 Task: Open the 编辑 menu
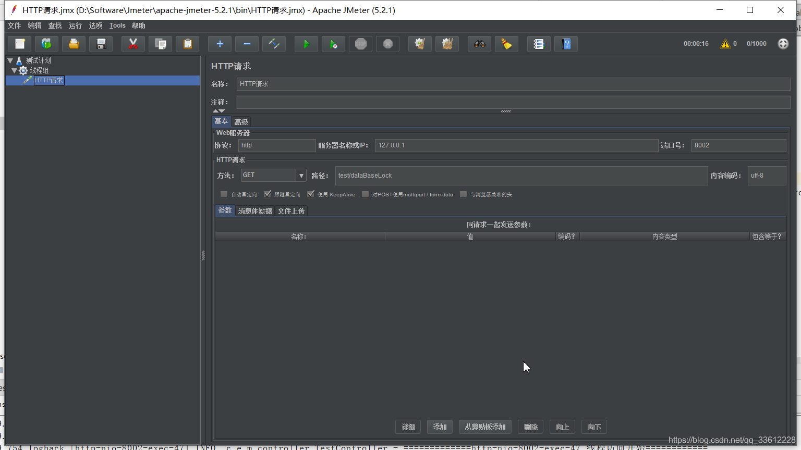(34, 26)
